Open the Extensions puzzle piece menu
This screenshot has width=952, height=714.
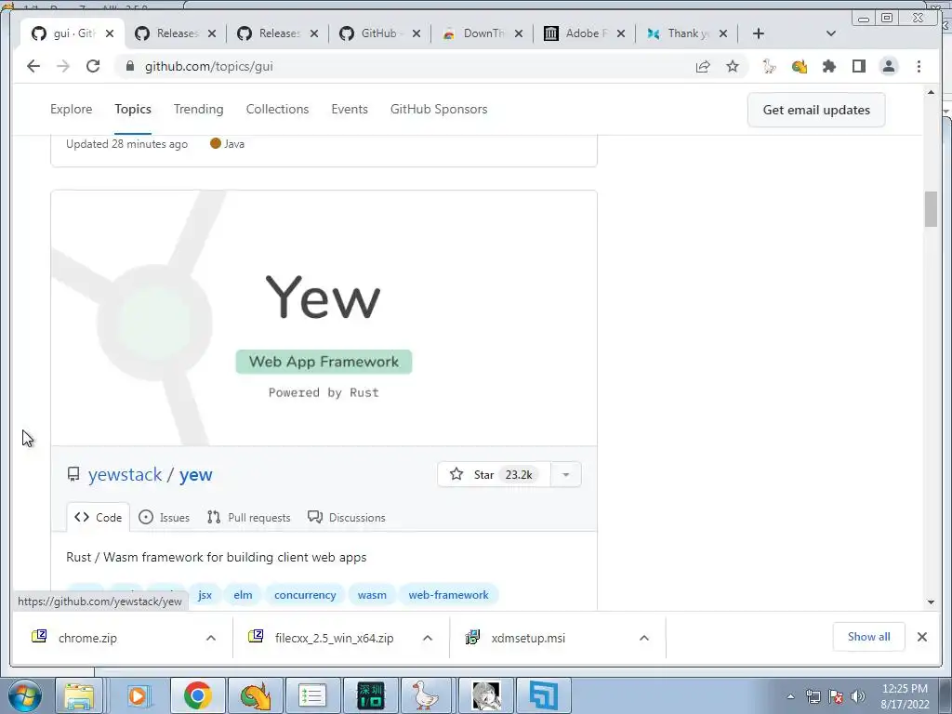click(828, 66)
